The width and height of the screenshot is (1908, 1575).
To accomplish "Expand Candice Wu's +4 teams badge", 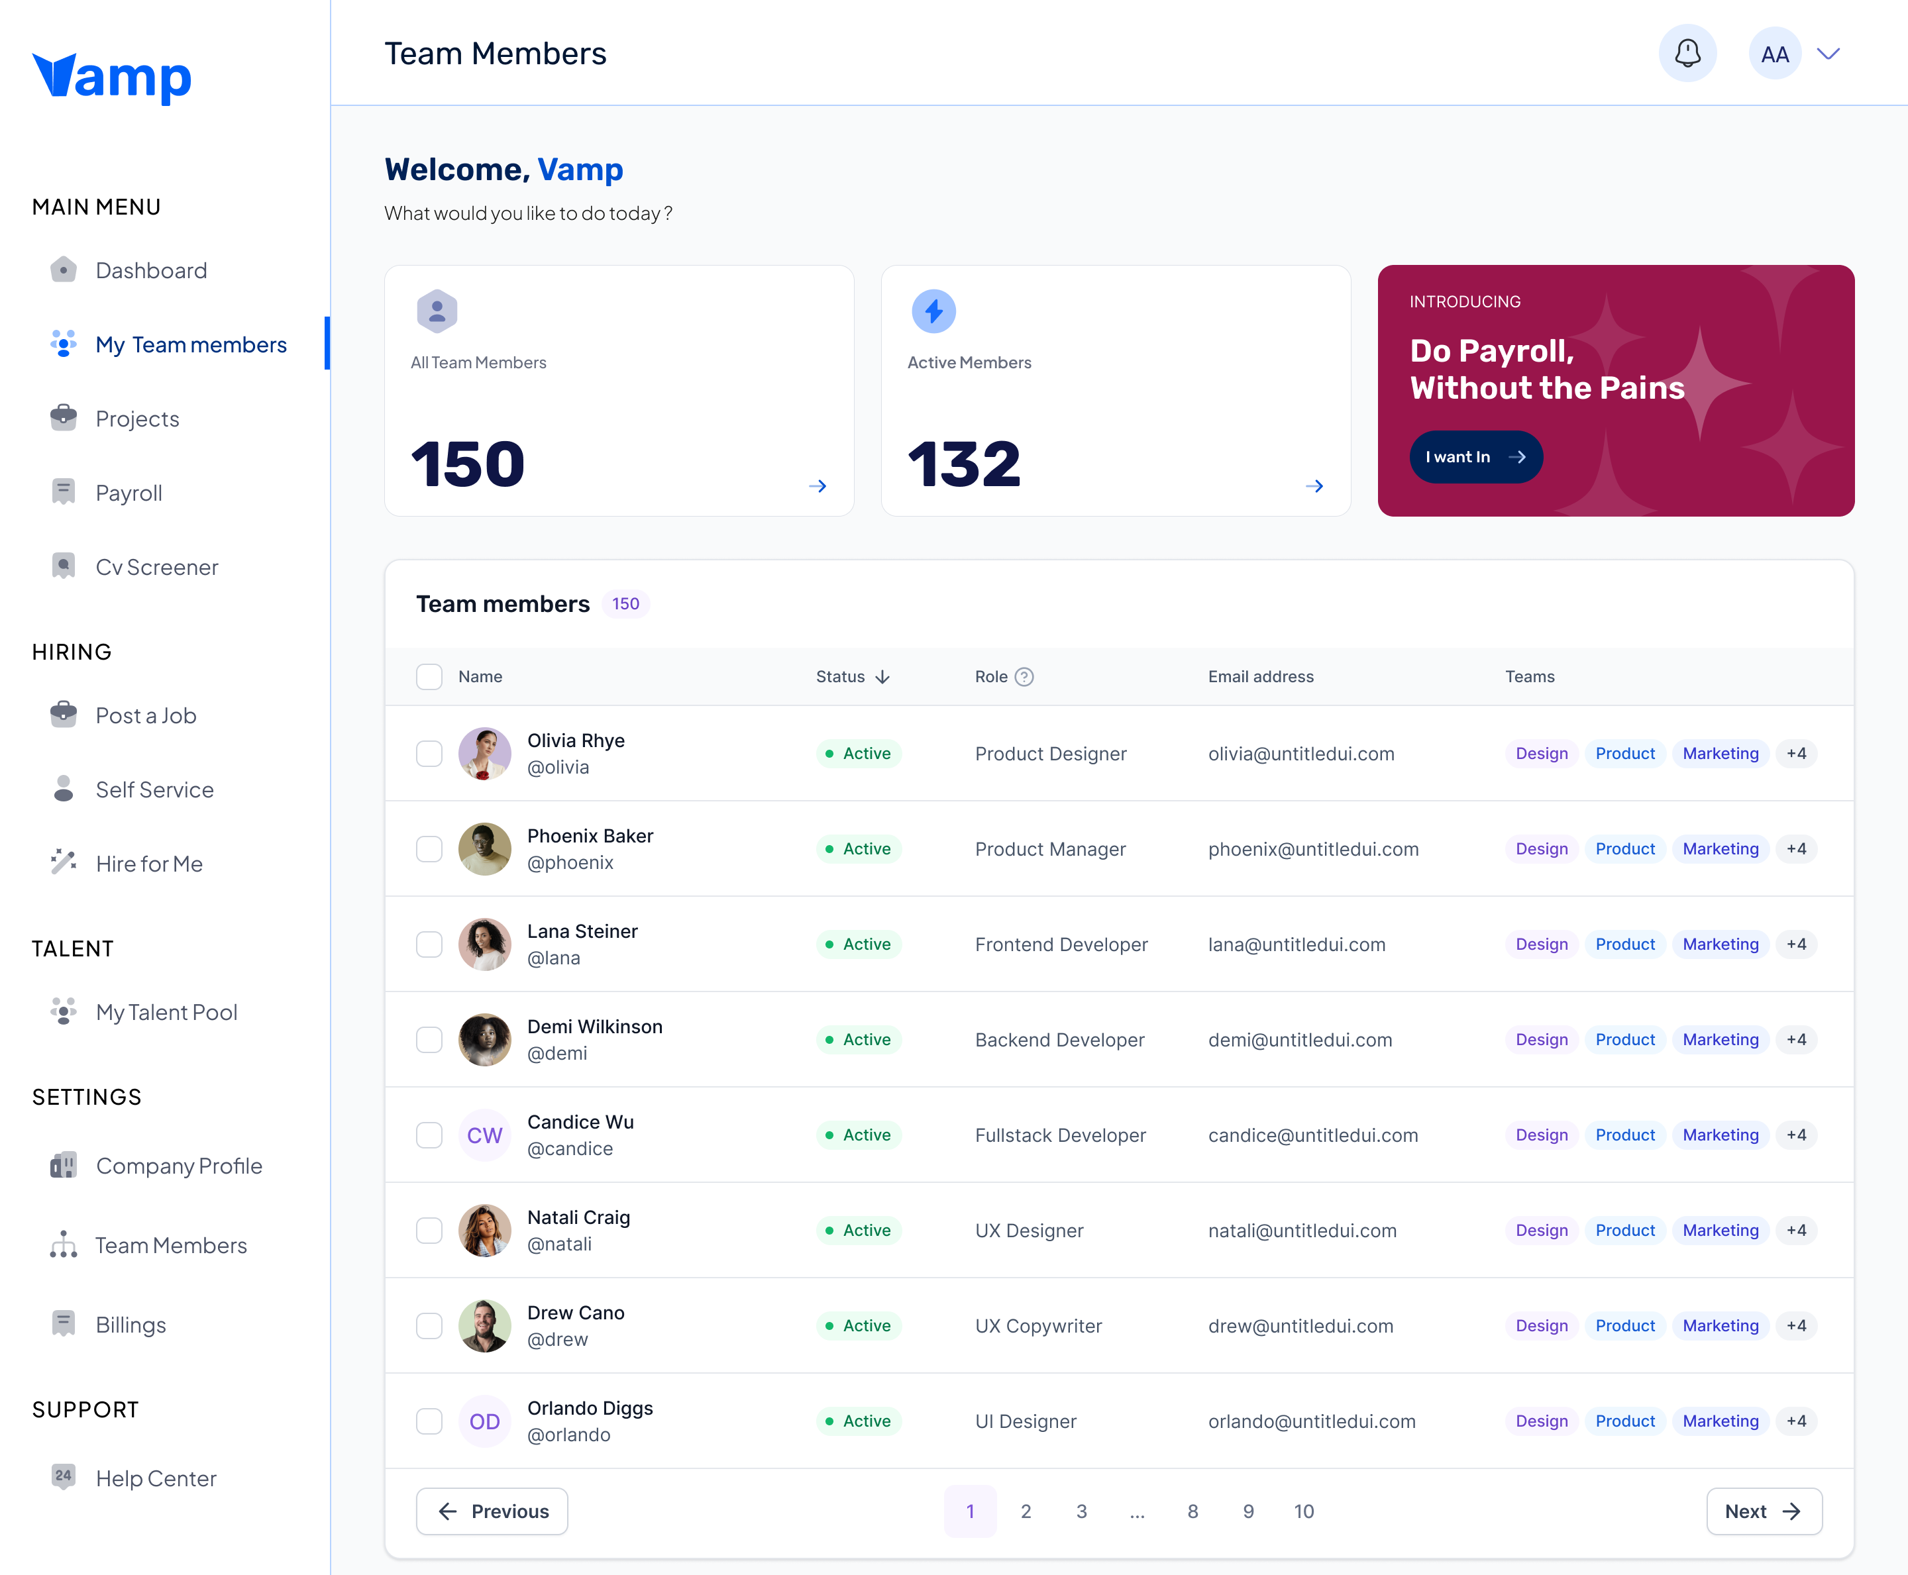I will [1797, 1135].
